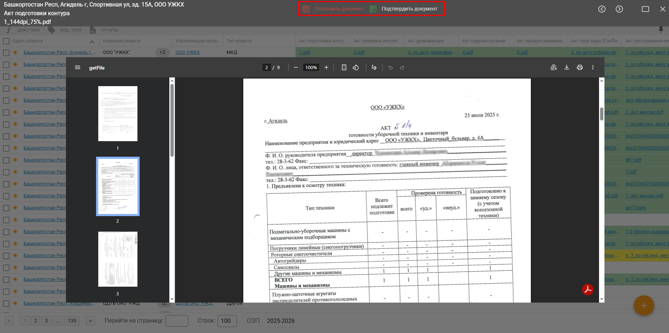Check the select-all checkbox in table header
Image resolution: width=669 pixels, height=333 pixels.
click(6, 41)
